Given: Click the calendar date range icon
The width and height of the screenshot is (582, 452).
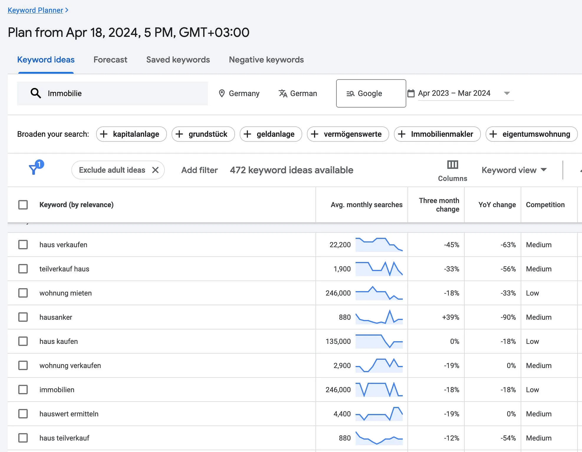Looking at the screenshot, I should coord(411,93).
